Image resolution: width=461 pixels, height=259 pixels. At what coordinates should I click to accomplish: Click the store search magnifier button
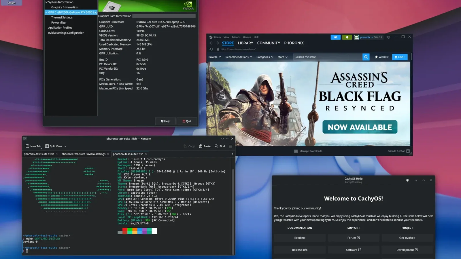click(366, 57)
